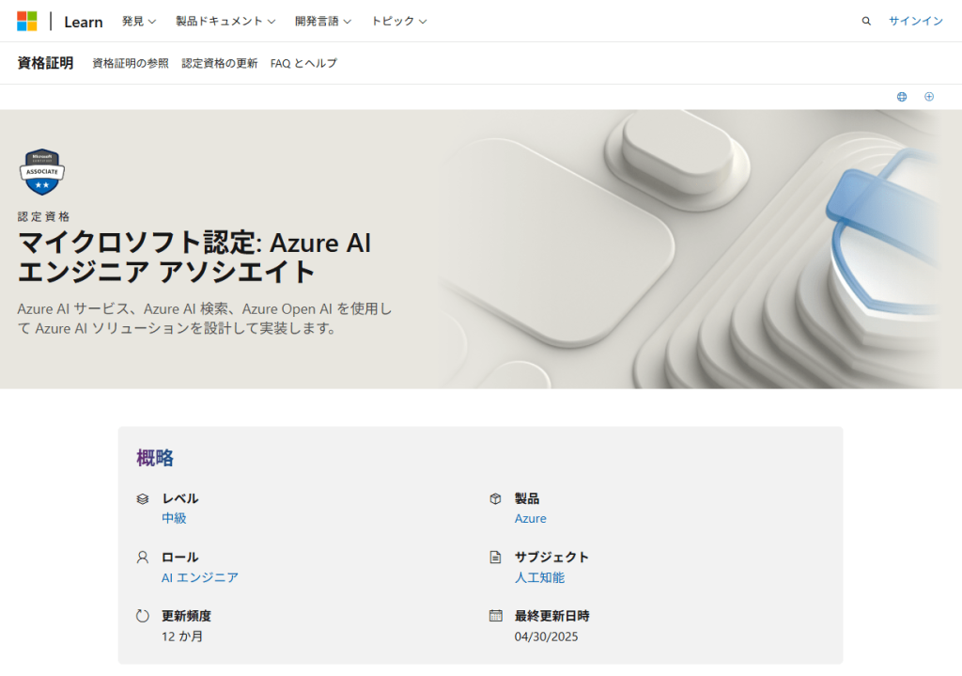The width and height of the screenshot is (962, 676).
Task: Follow the AI エンジニア role link
Action: click(200, 577)
